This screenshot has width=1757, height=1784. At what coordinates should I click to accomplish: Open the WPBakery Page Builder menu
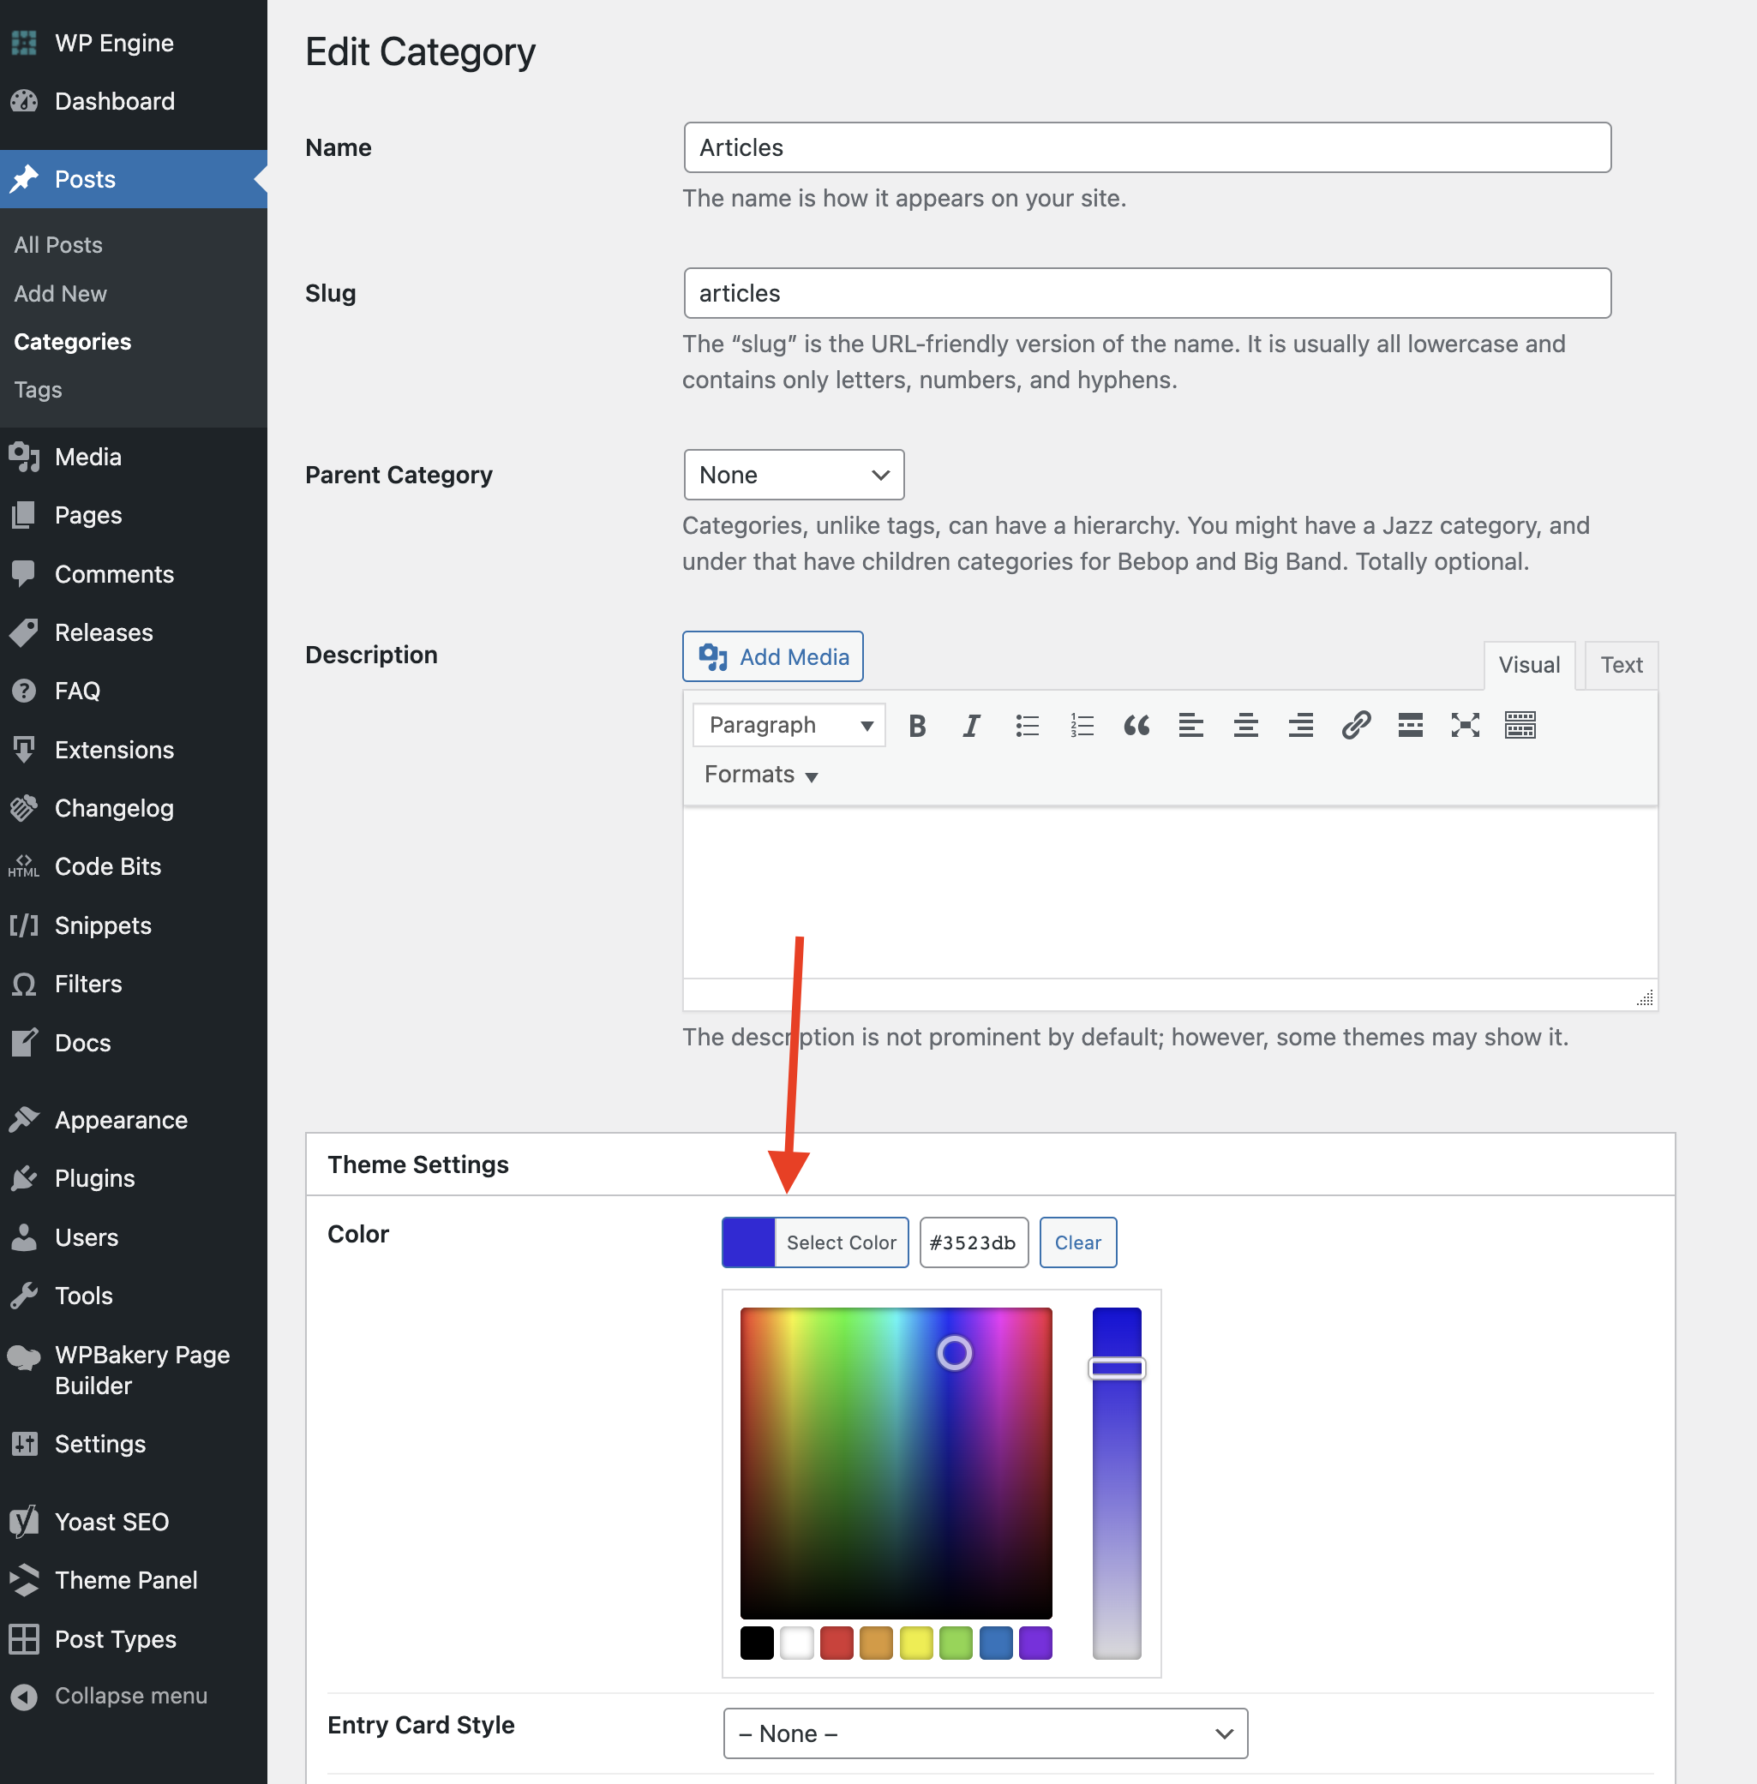coord(141,1370)
